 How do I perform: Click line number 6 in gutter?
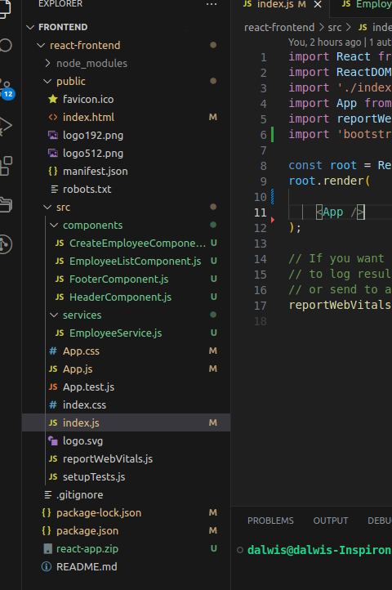[263, 135]
